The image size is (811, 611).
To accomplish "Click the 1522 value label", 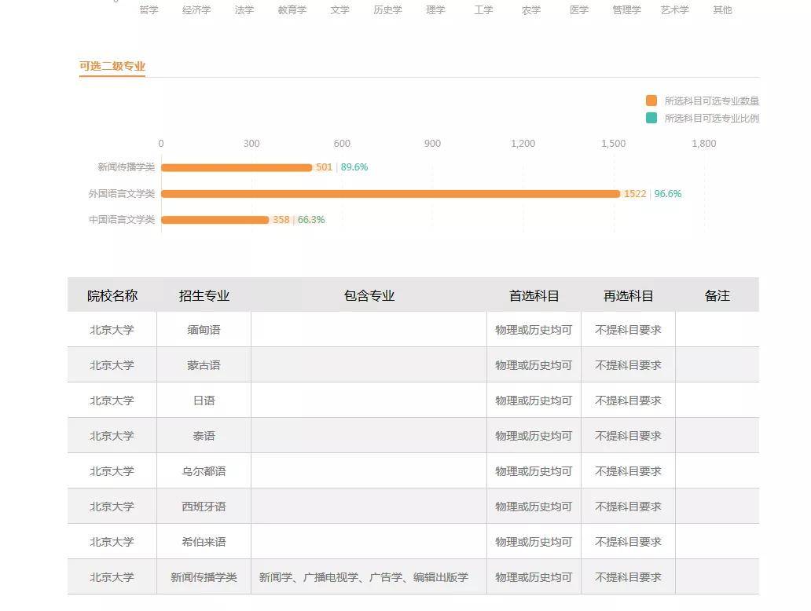I will (635, 194).
